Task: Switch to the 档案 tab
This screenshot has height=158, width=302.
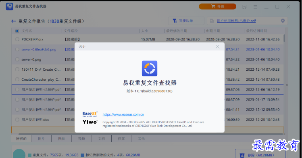Action: pyautogui.click(x=121, y=139)
